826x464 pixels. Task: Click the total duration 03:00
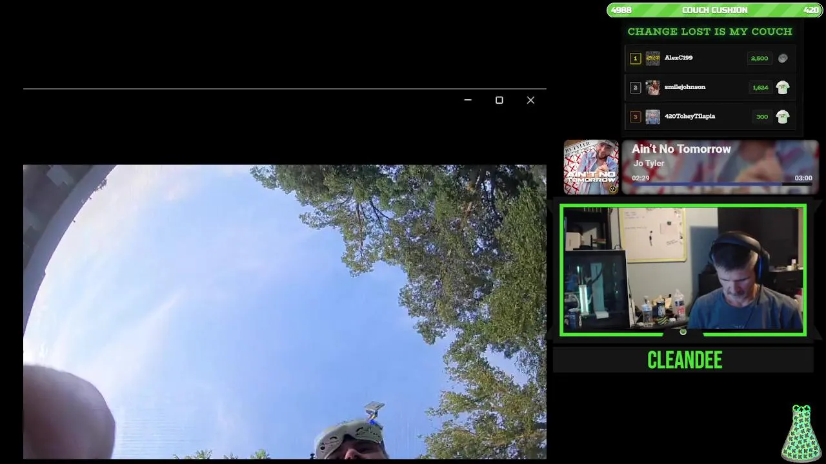point(803,178)
